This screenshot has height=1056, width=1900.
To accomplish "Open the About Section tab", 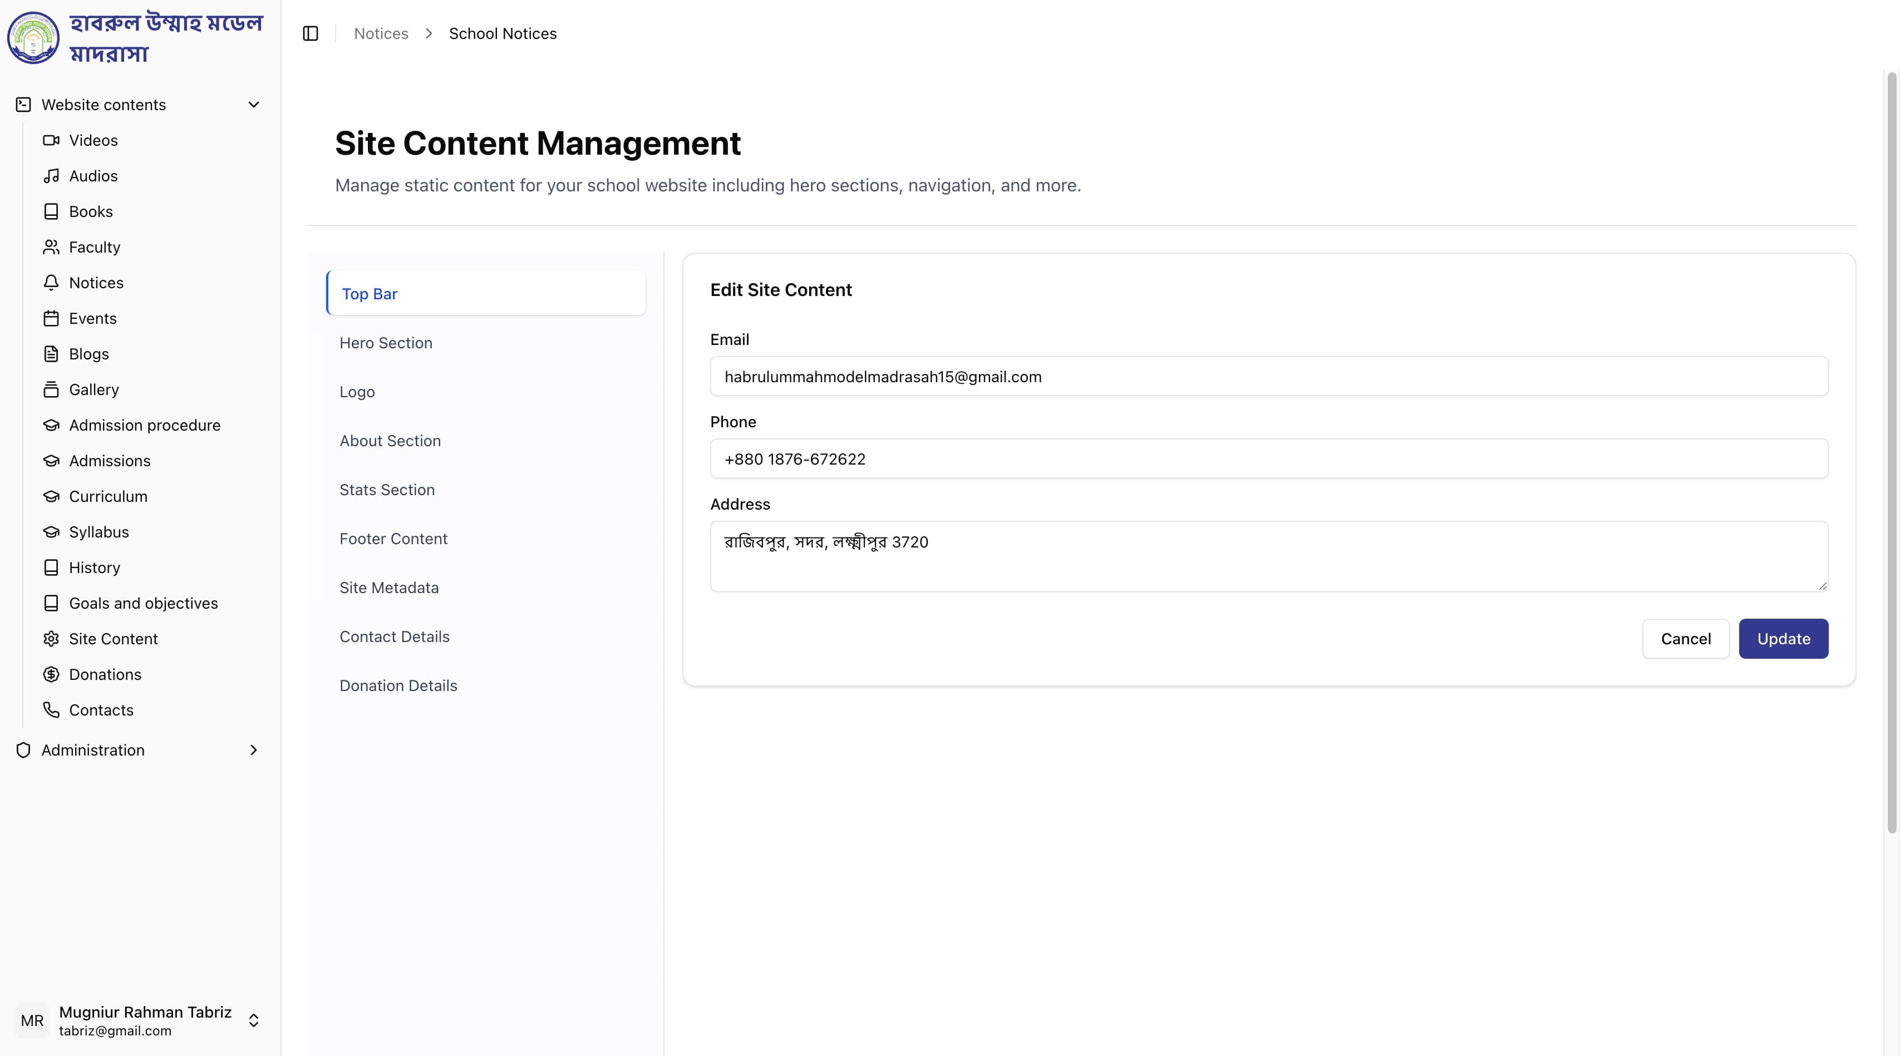I will click(x=486, y=441).
